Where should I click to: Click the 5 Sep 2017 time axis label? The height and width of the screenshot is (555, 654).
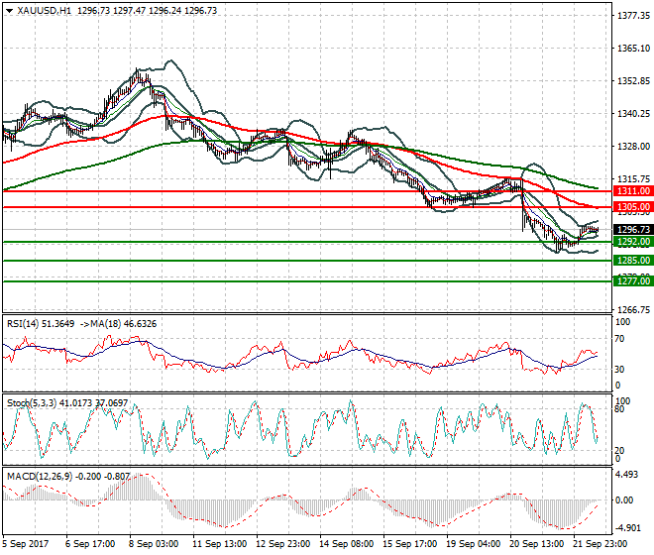(26, 544)
